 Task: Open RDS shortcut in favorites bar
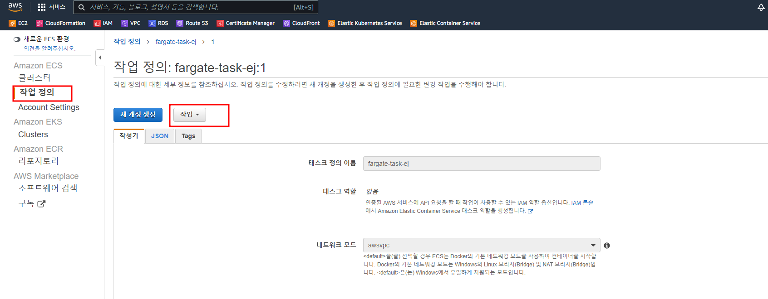158,23
